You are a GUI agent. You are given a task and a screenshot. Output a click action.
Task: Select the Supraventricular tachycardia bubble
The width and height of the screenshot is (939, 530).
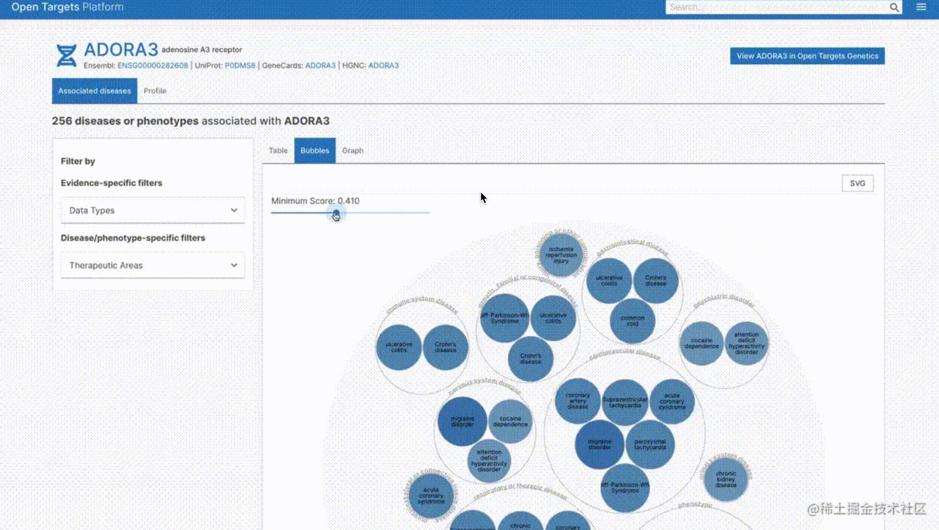[x=624, y=402]
